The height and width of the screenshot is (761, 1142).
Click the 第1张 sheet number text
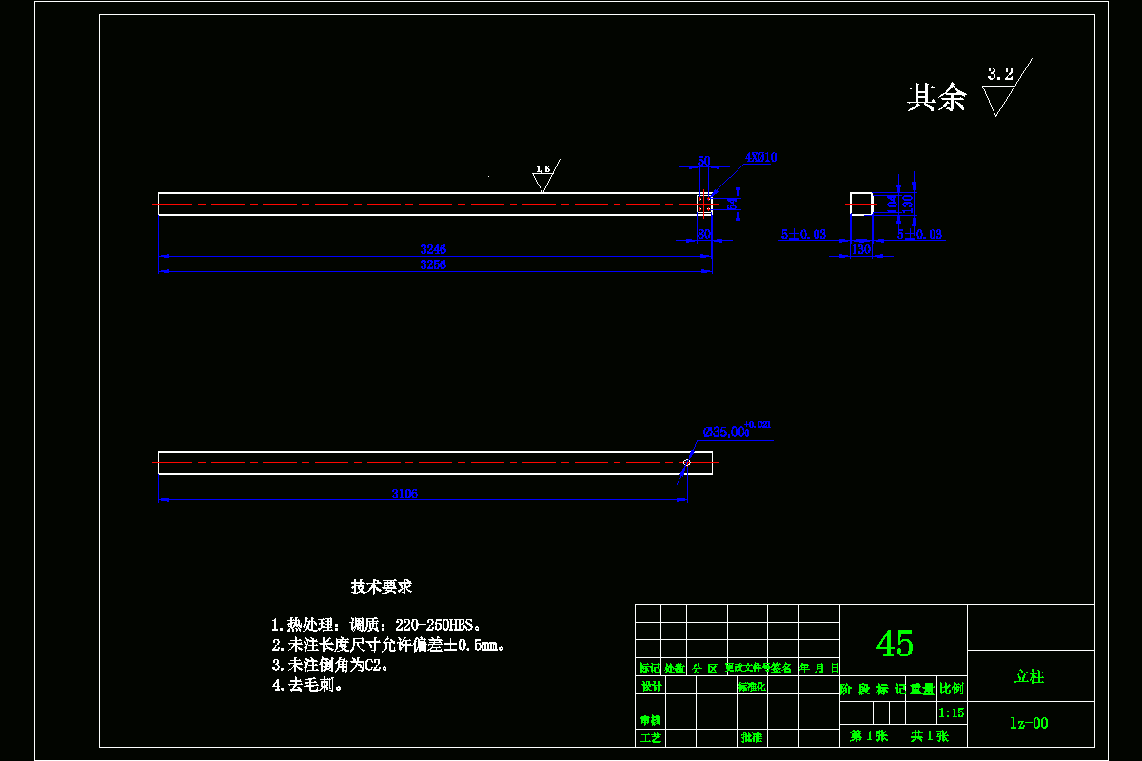(x=869, y=736)
